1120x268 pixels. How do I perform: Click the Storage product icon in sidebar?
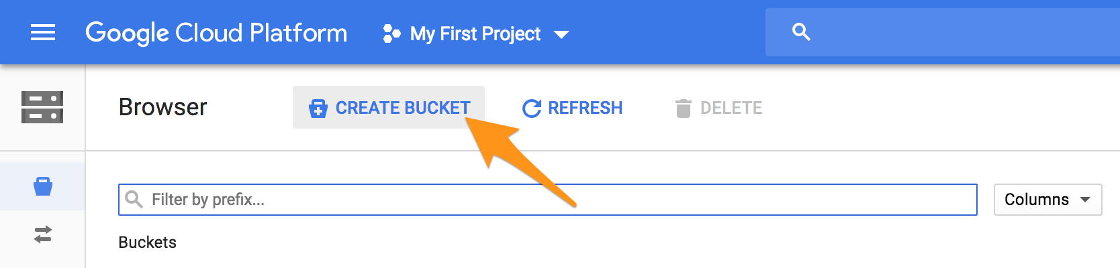tap(42, 107)
